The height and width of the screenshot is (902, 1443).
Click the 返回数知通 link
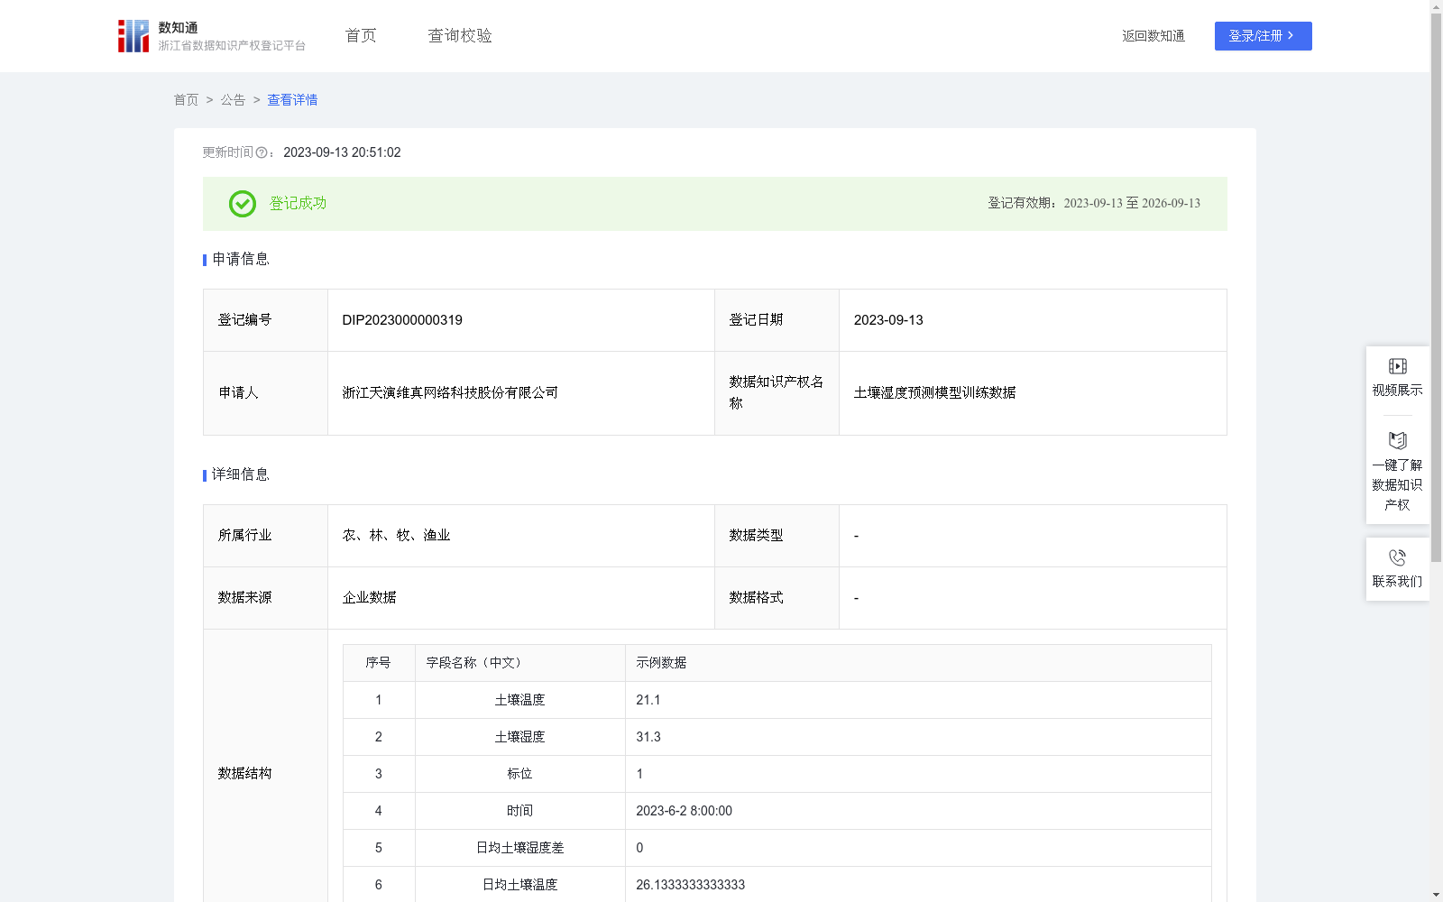click(1153, 36)
